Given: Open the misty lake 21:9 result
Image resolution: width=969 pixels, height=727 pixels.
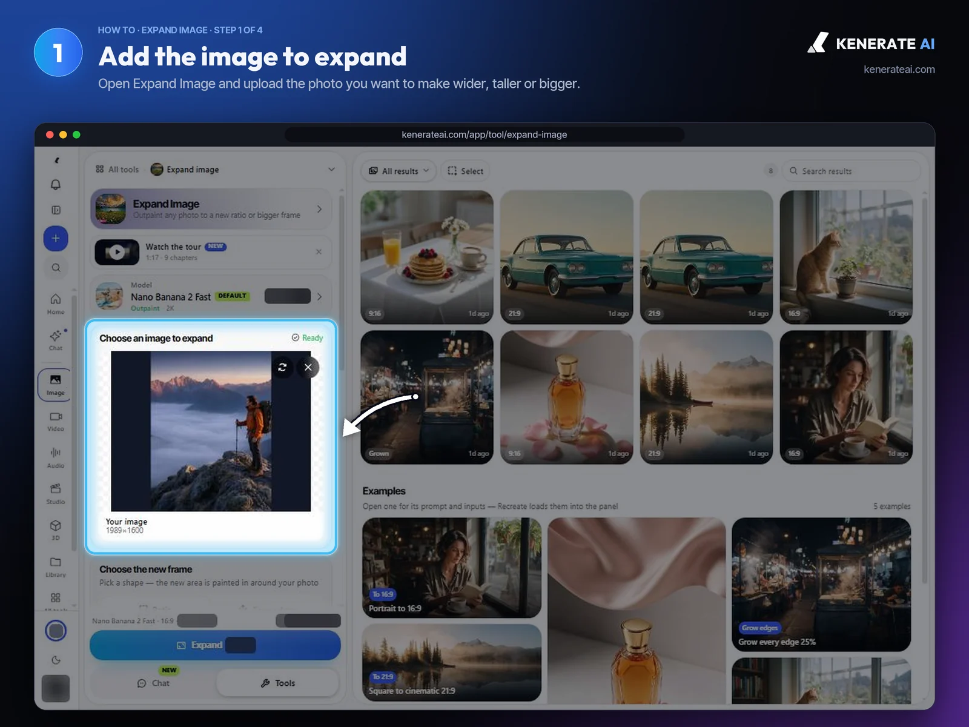Looking at the screenshot, I should (x=706, y=397).
